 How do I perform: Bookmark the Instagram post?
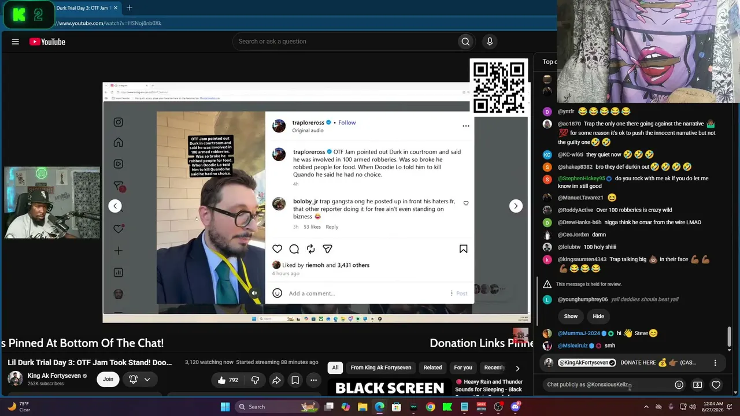(463, 249)
